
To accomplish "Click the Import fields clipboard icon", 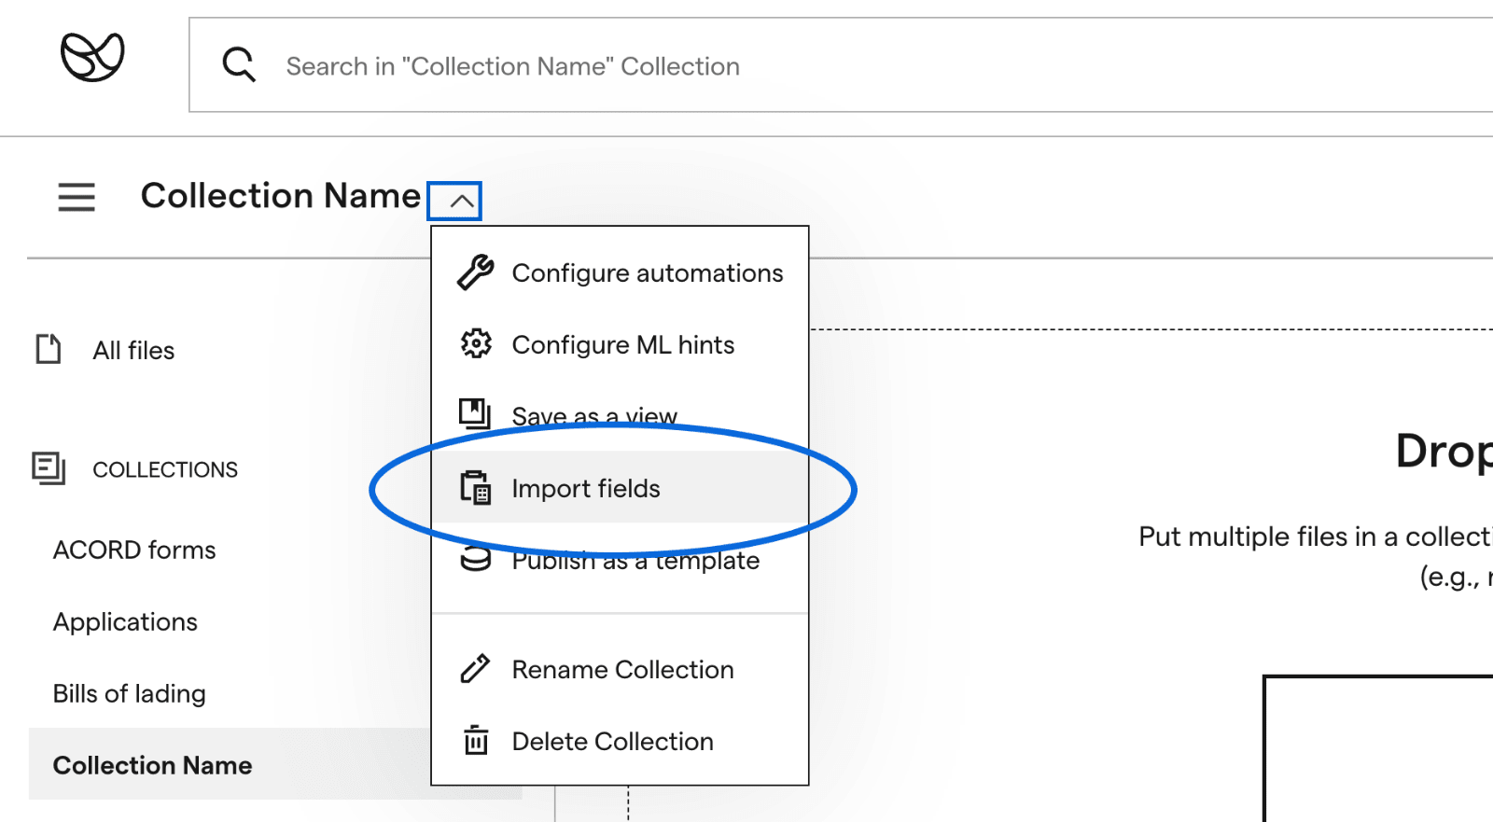I will [x=476, y=488].
